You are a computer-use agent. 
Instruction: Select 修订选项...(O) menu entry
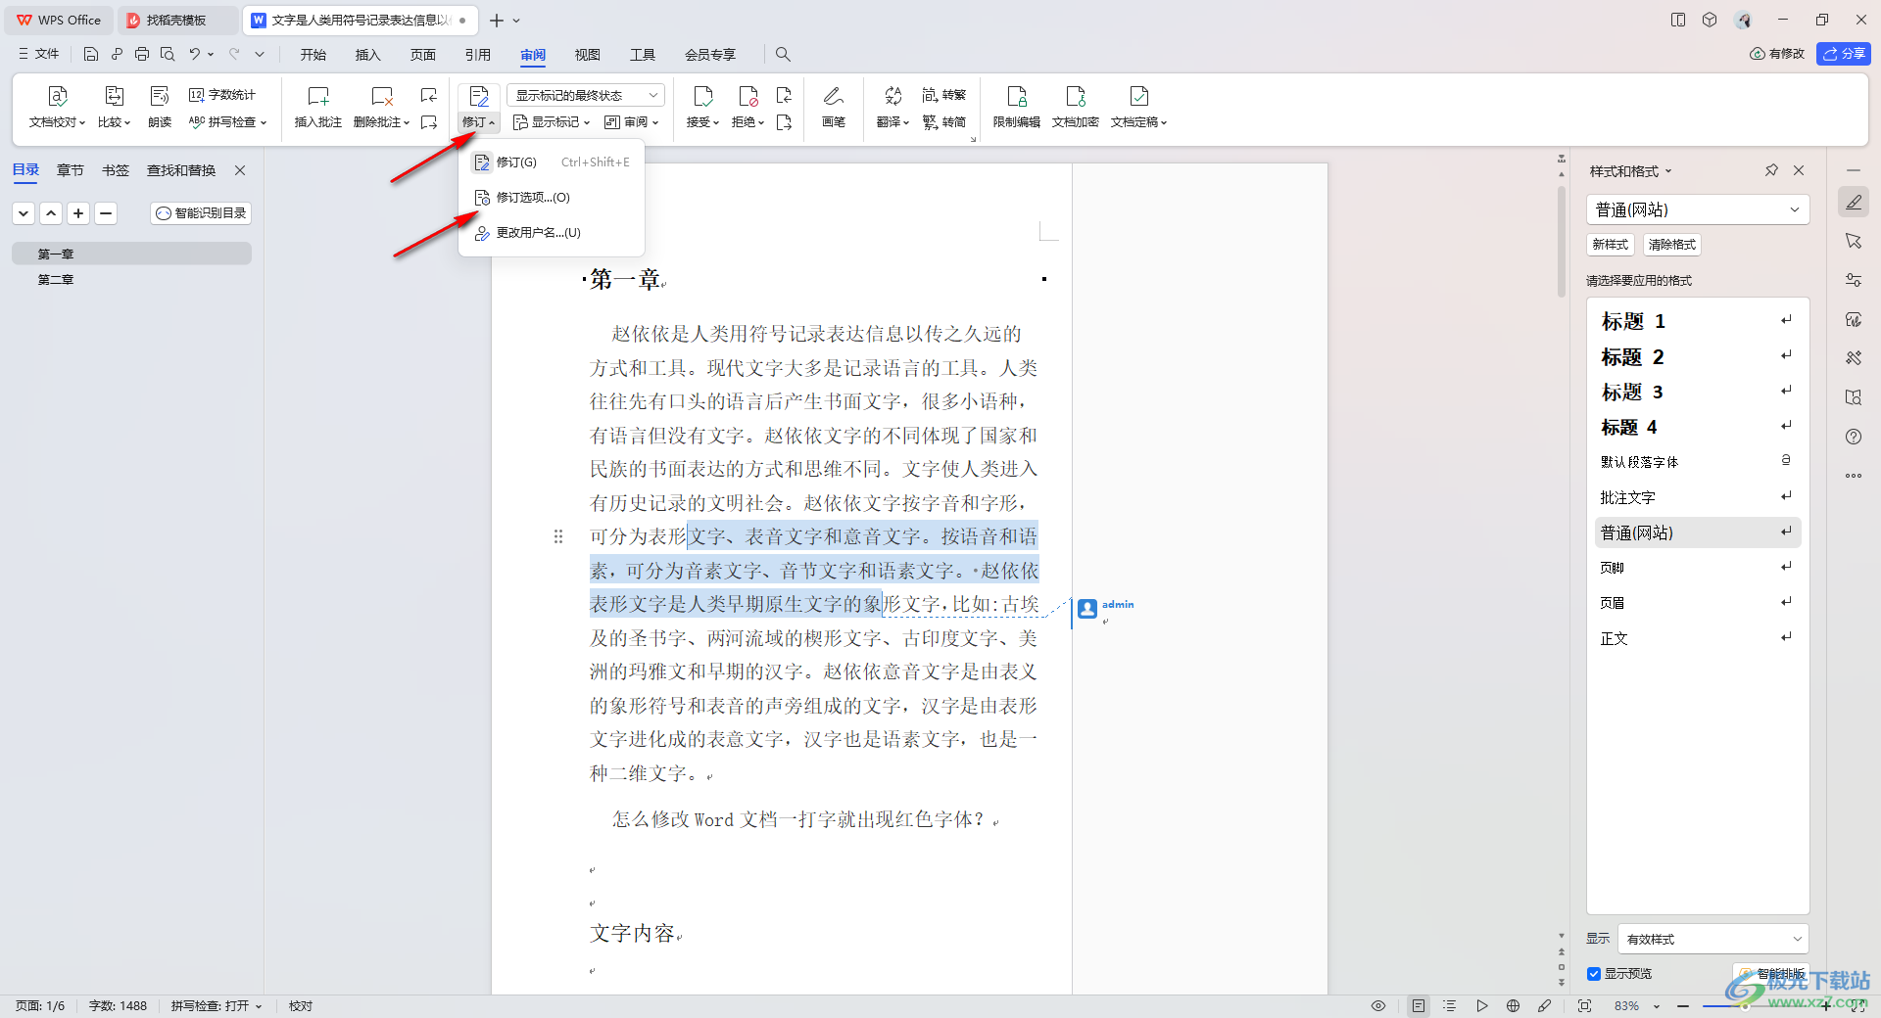click(x=552, y=198)
